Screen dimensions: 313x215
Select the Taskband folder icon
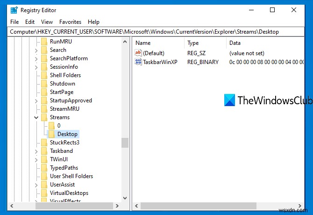(x=44, y=151)
